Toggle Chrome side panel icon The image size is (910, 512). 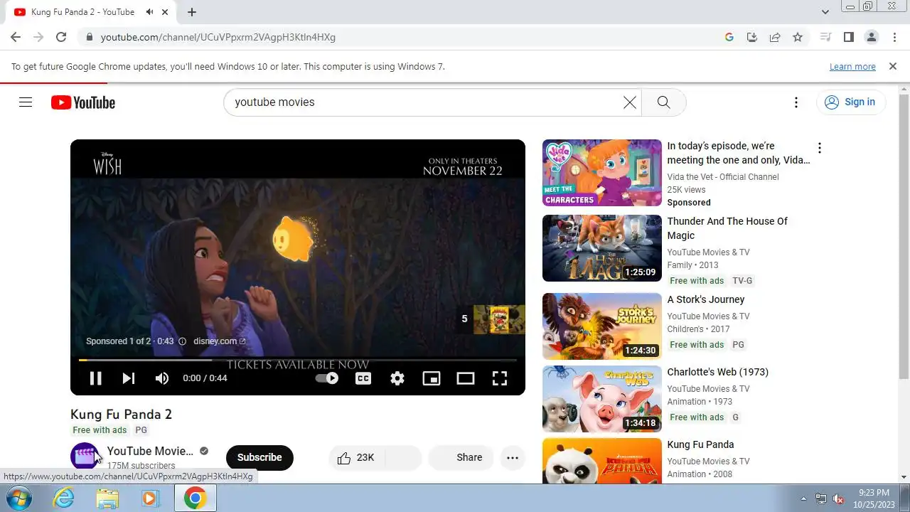pos(848,37)
